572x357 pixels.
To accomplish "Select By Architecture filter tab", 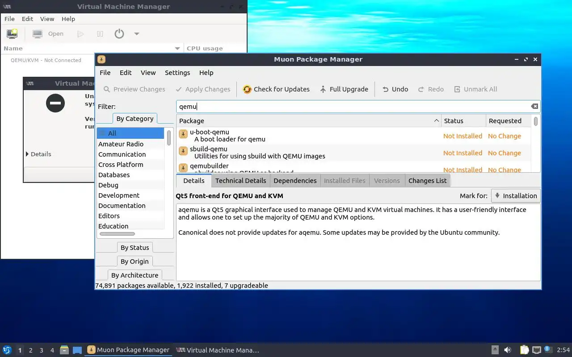I will [x=135, y=275].
